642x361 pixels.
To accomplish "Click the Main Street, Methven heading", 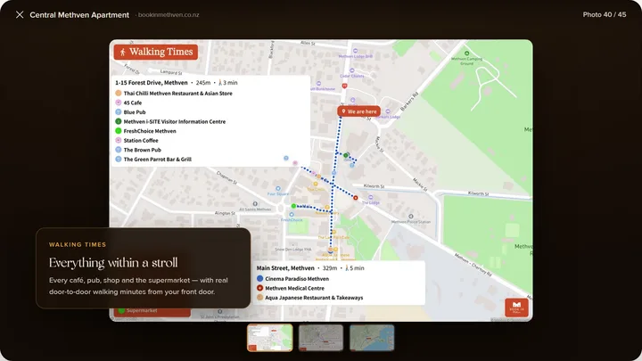I will coord(285,268).
